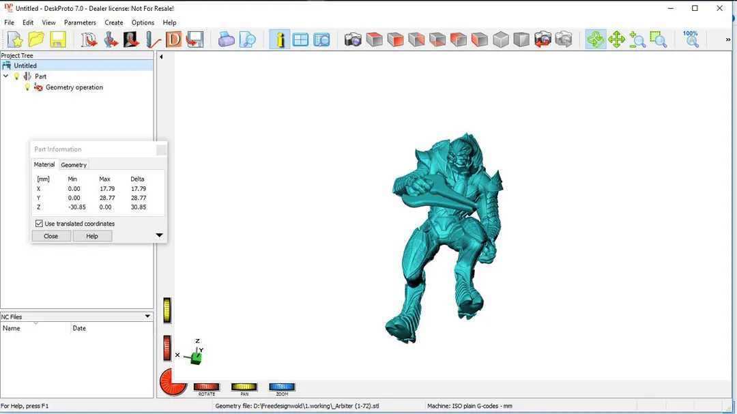Image resolution: width=737 pixels, height=414 pixels.
Task: Click the Part Information title-bar close box
Action: pos(161,149)
